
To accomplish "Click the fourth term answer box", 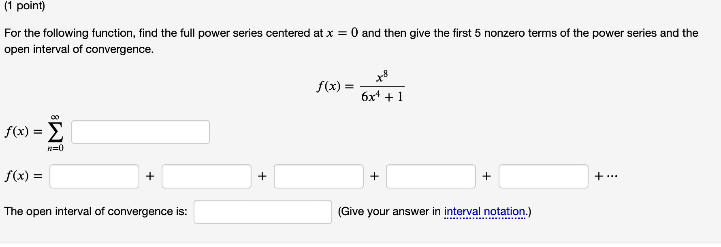I will tap(431, 176).
